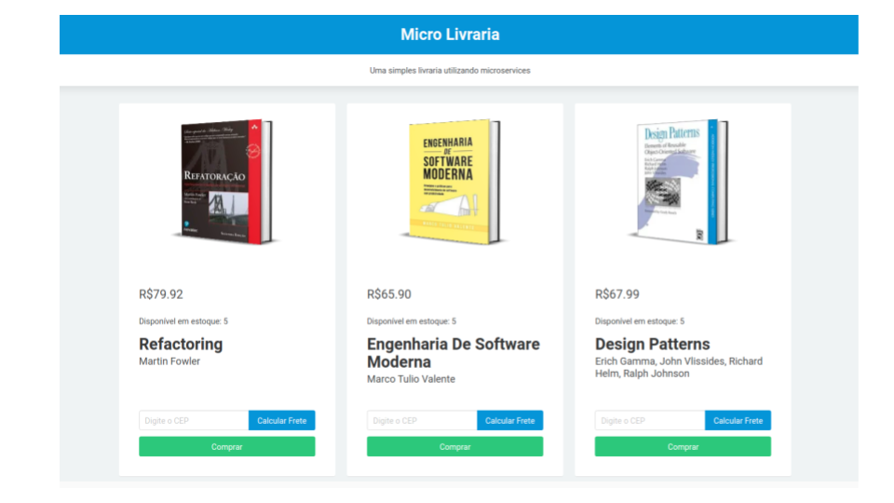Select the CEP input for Design Patterns
The image size is (894, 503).
650,421
